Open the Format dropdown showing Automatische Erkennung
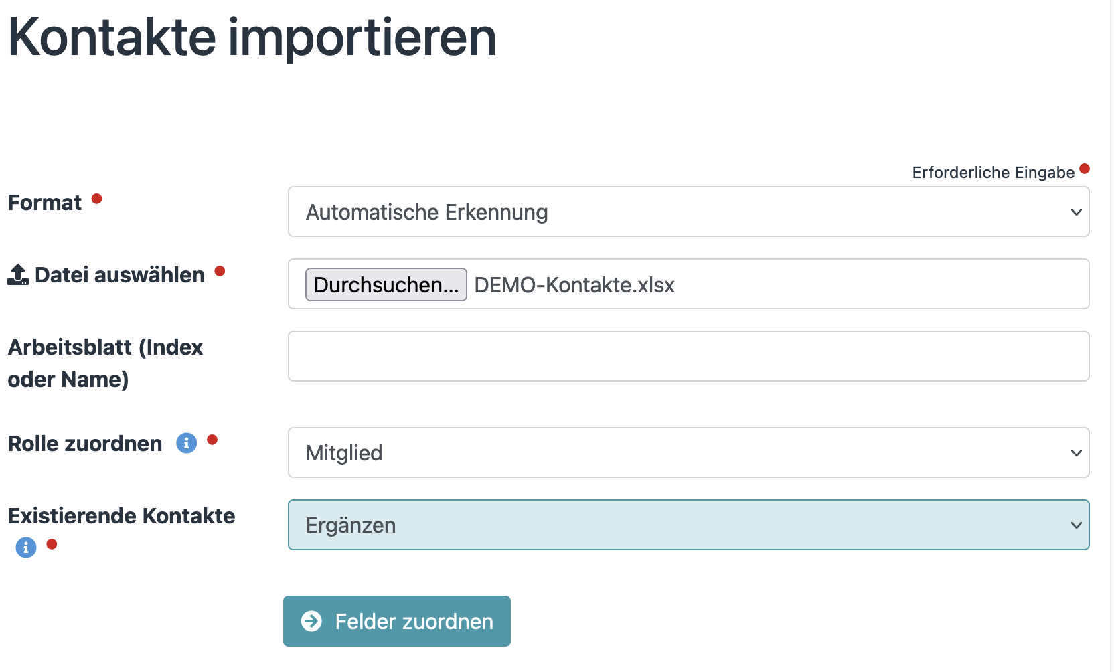Image resolution: width=1114 pixels, height=672 pixels. [x=688, y=212]
